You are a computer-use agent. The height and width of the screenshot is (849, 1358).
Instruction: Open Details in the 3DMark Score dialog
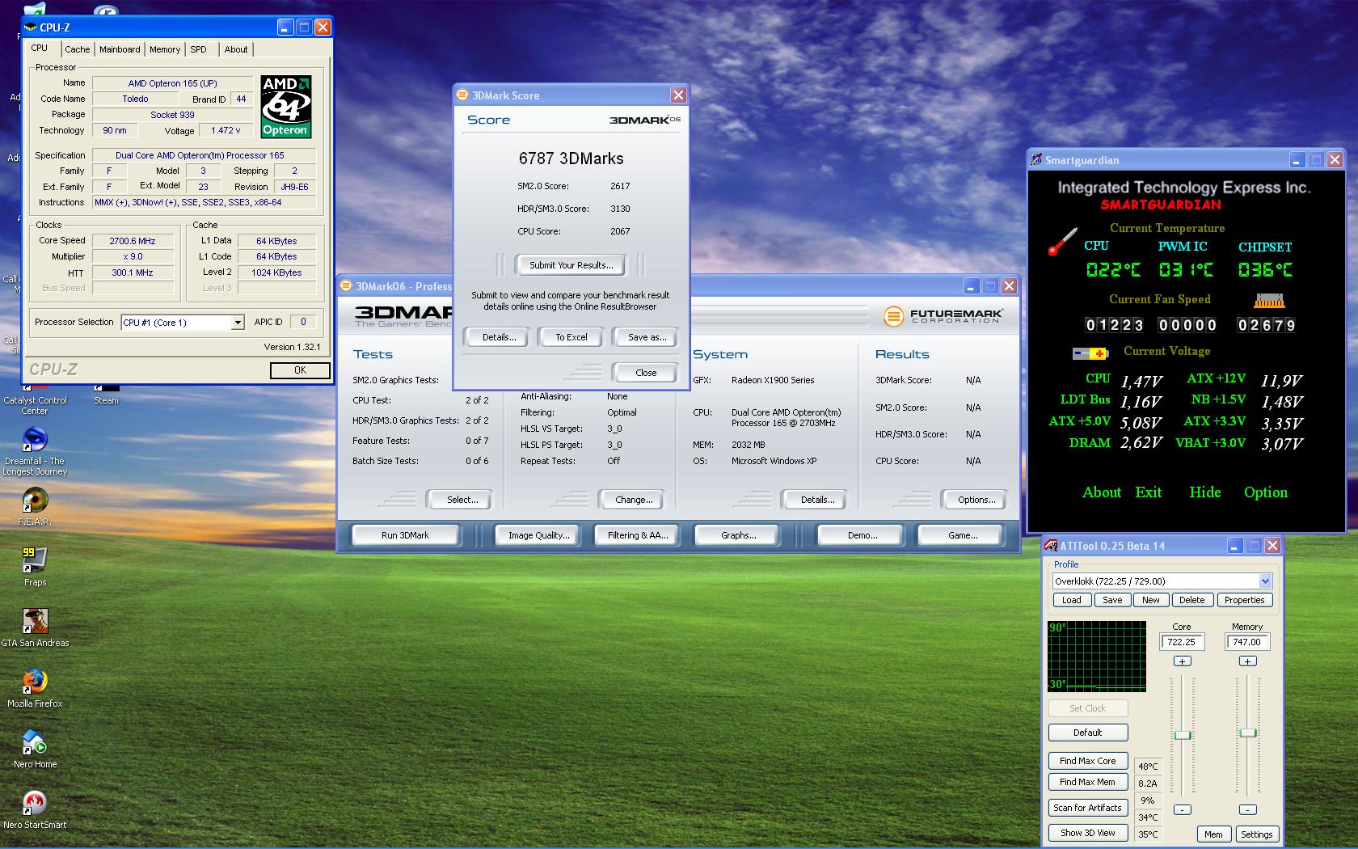(x=499, y=337)
